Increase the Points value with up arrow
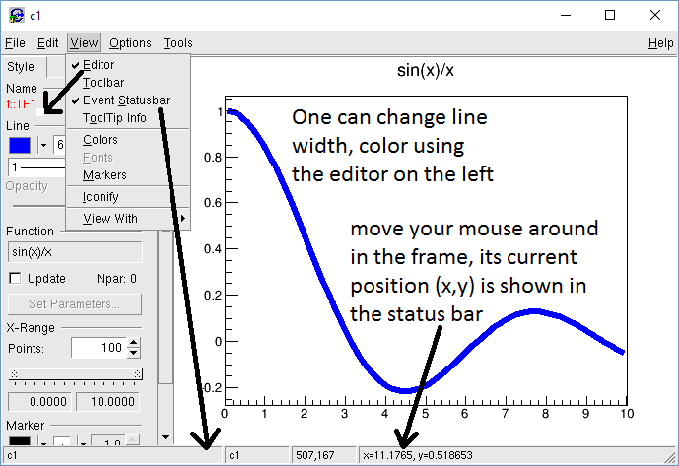Viewport: 679px width, 466px height. click(134, 343)
